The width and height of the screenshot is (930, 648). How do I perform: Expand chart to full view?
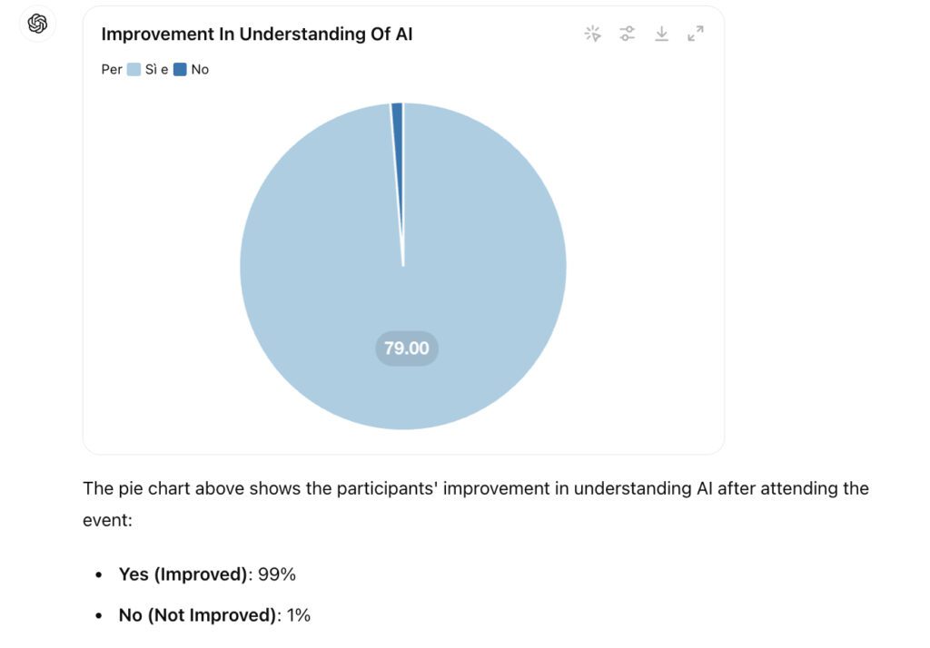(x=696, y=34)
